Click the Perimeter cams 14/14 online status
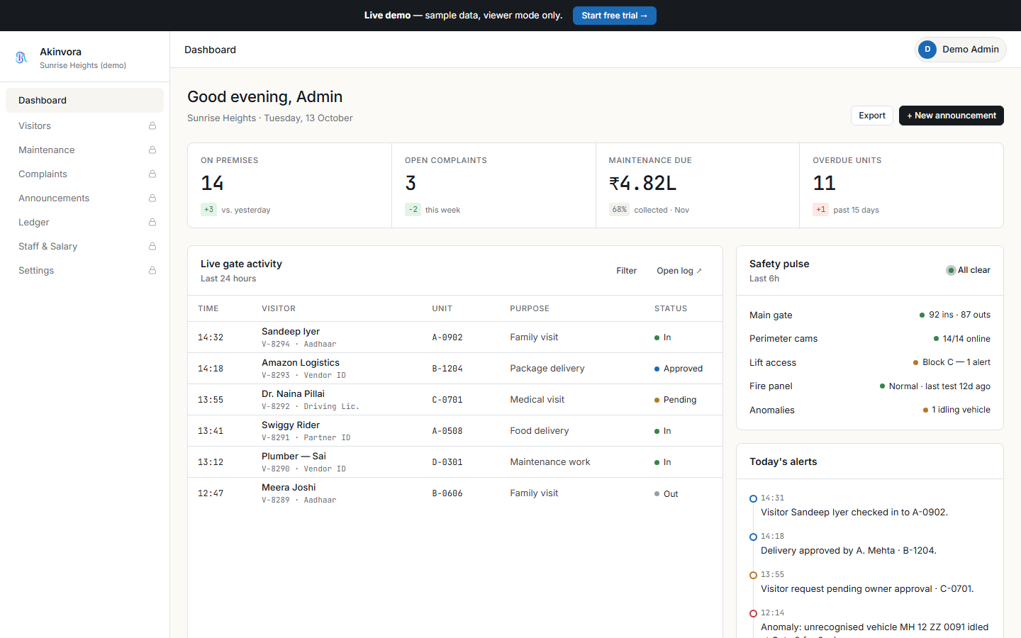 click(x=961, y=339)
